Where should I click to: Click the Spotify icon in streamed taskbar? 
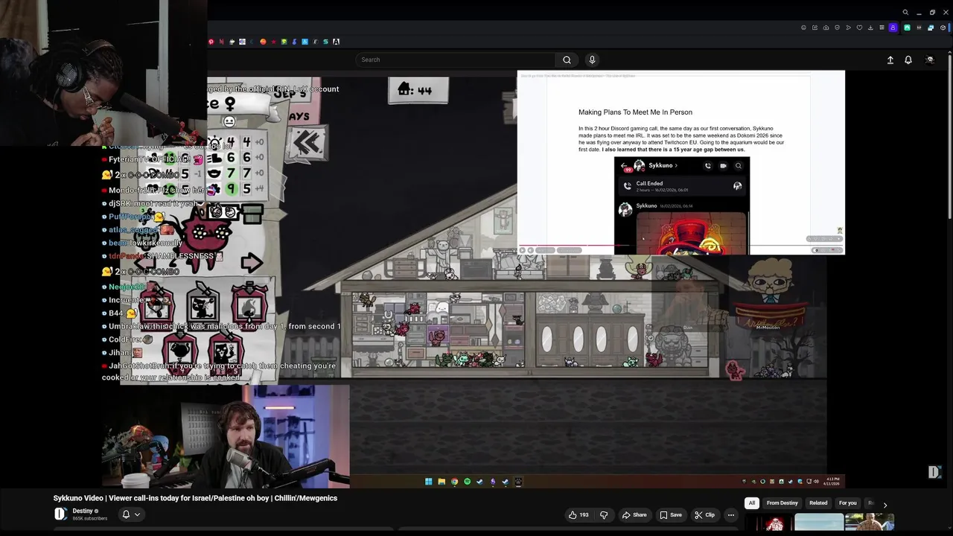(467, 482)
